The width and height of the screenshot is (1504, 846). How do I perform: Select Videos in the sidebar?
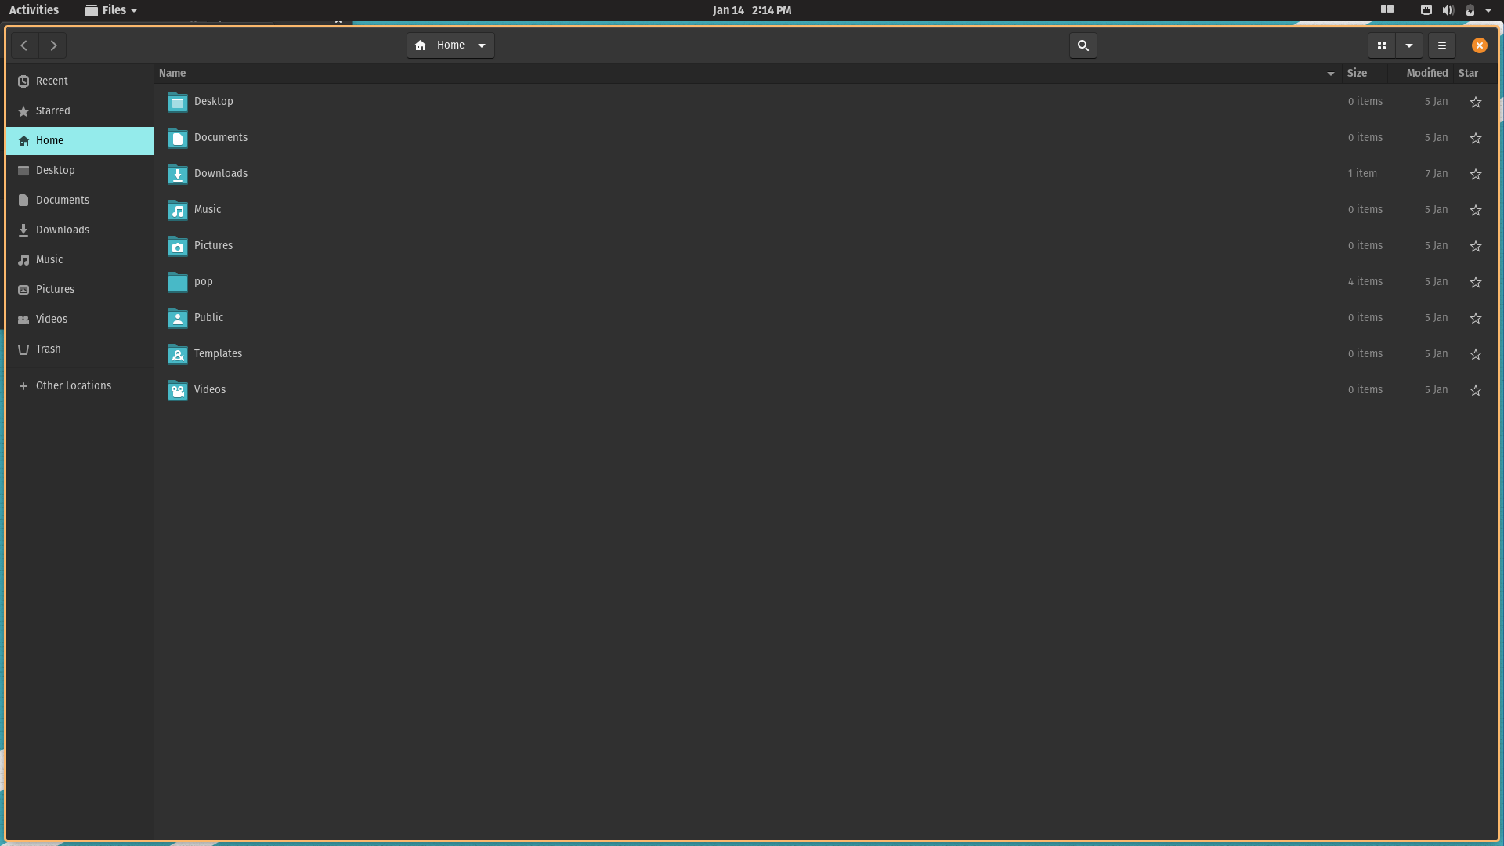80,320
